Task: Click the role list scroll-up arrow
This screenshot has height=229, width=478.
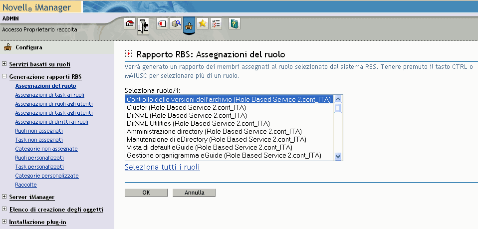Action: coord(338,99)
